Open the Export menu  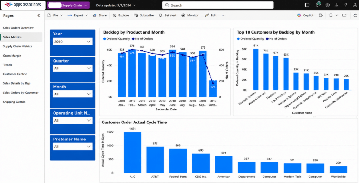pos(78,15)
